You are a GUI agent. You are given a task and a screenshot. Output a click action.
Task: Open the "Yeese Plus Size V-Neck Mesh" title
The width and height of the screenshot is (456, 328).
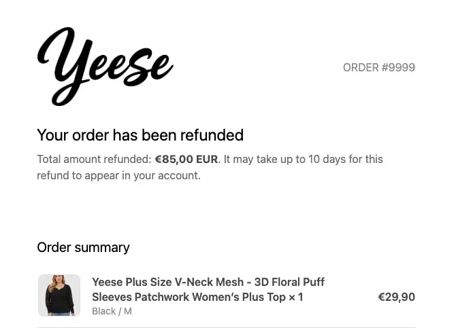point(167,282)
